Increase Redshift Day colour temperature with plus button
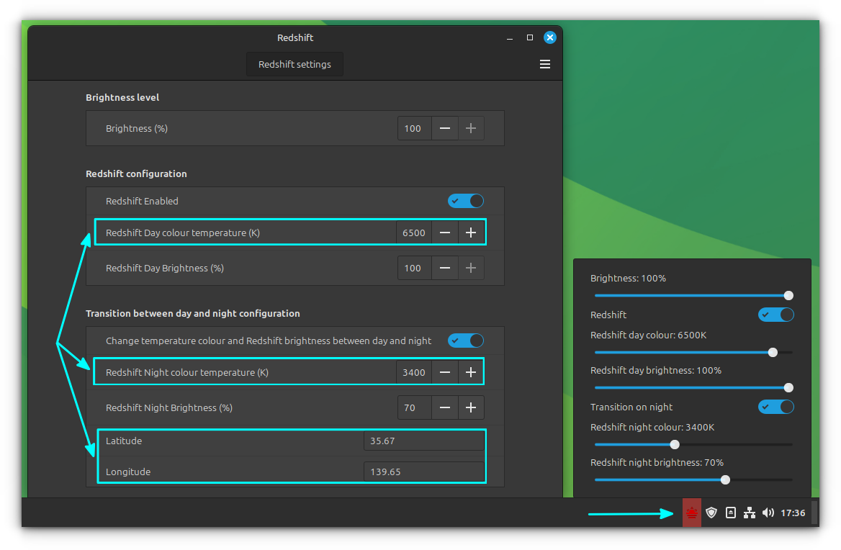Viewport: 841px width, 550px height. tap(471, 232)
